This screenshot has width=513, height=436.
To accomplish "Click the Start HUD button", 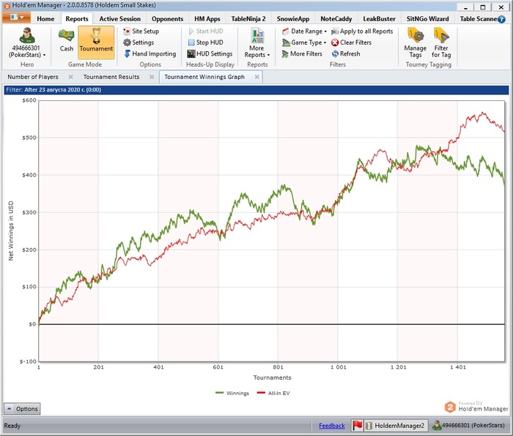I will tap(206, 31).
